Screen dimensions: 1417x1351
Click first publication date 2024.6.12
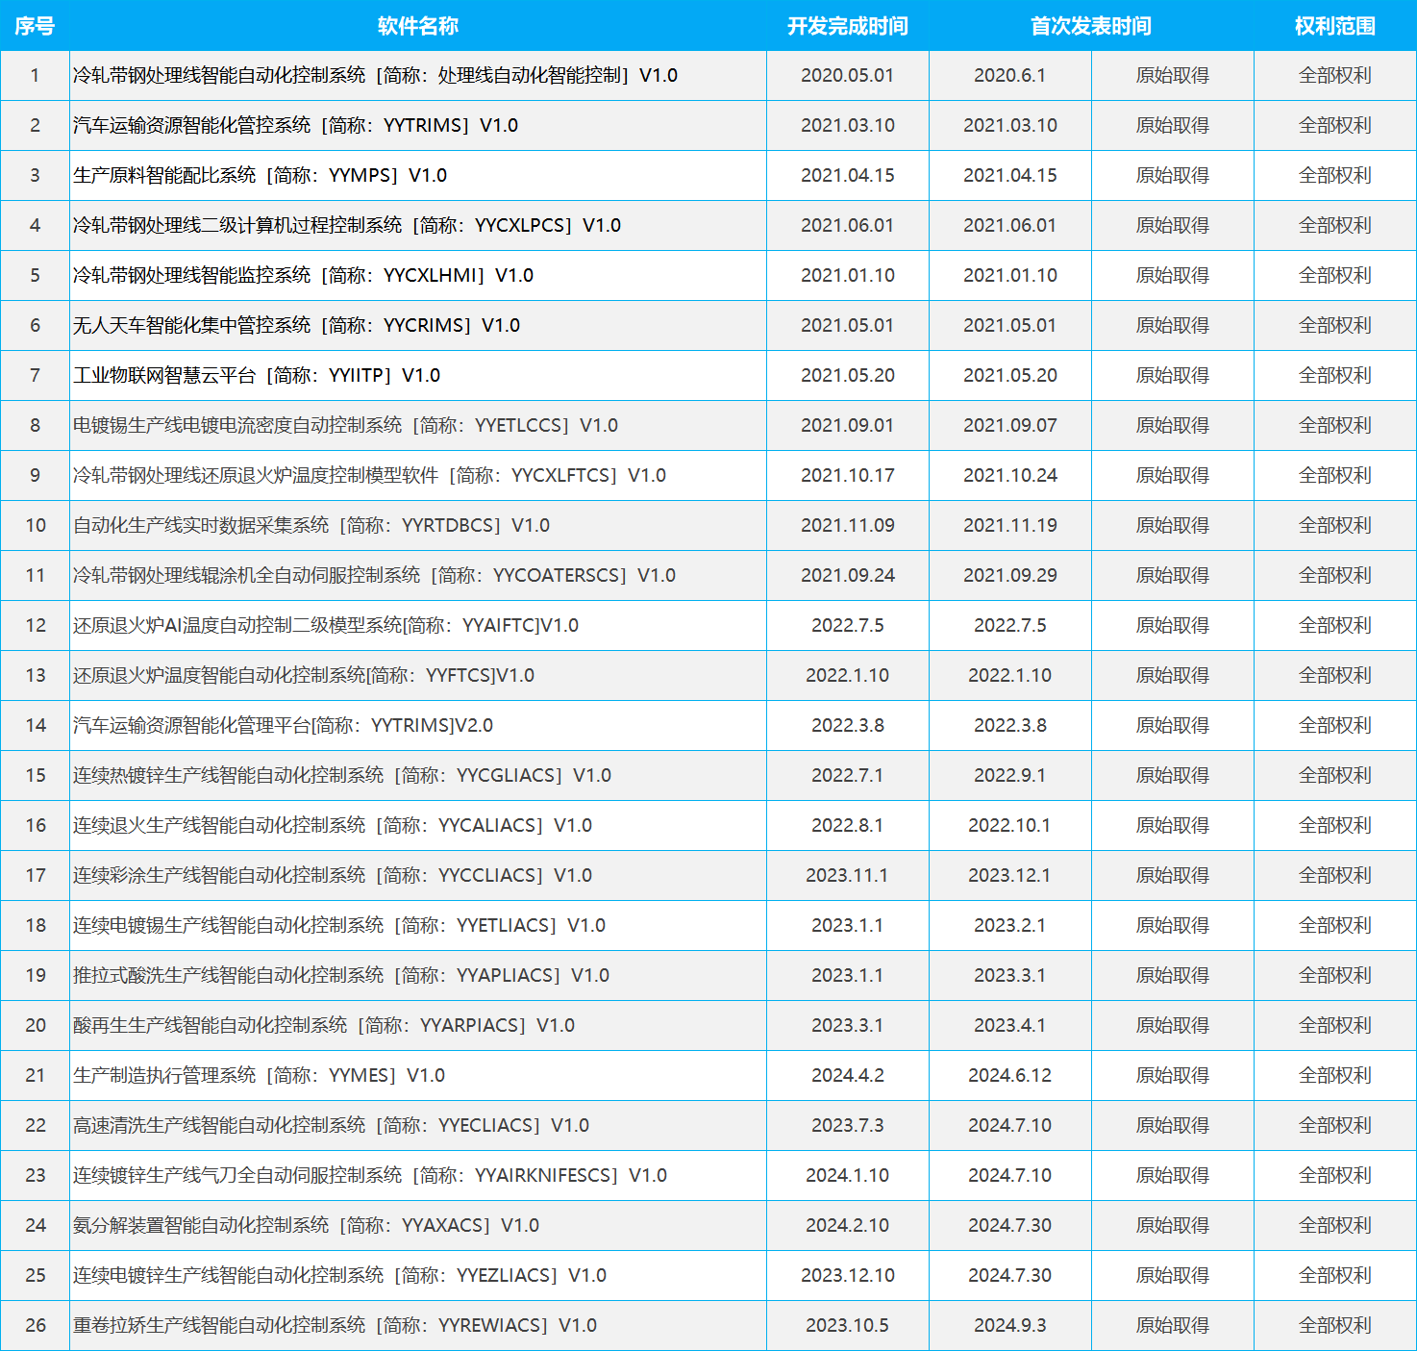click(1010, 1076)
